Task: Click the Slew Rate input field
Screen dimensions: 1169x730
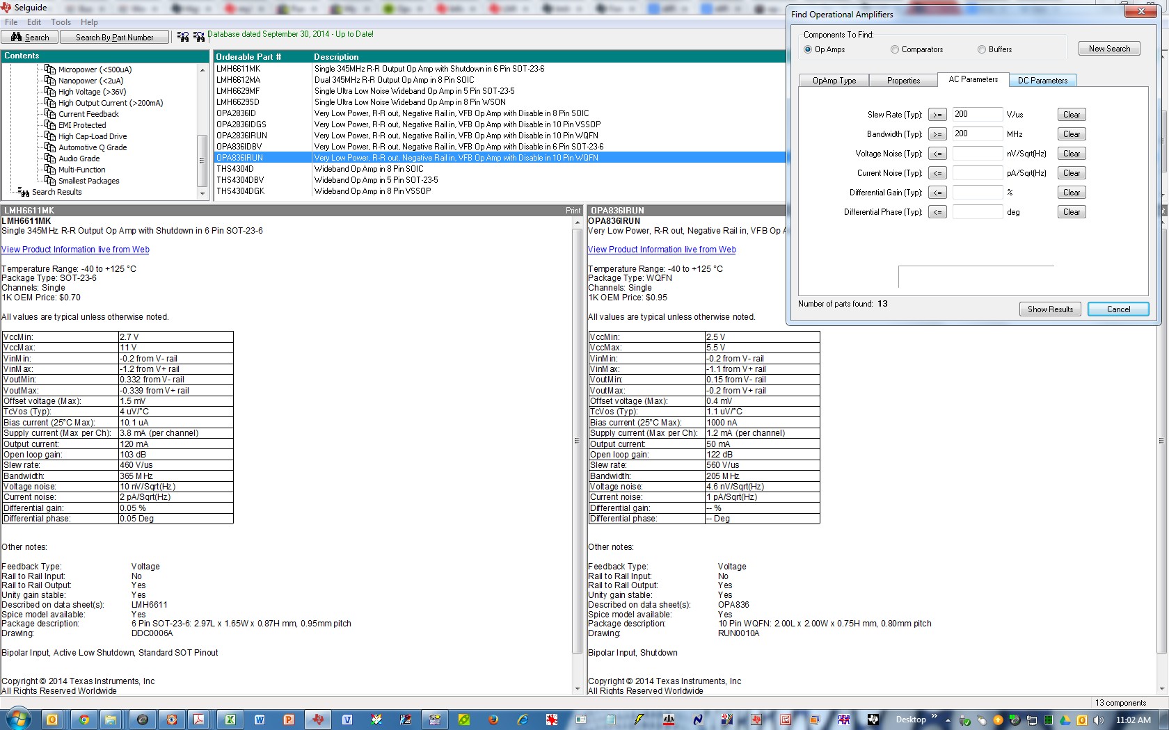Action: tap(977, 115)
